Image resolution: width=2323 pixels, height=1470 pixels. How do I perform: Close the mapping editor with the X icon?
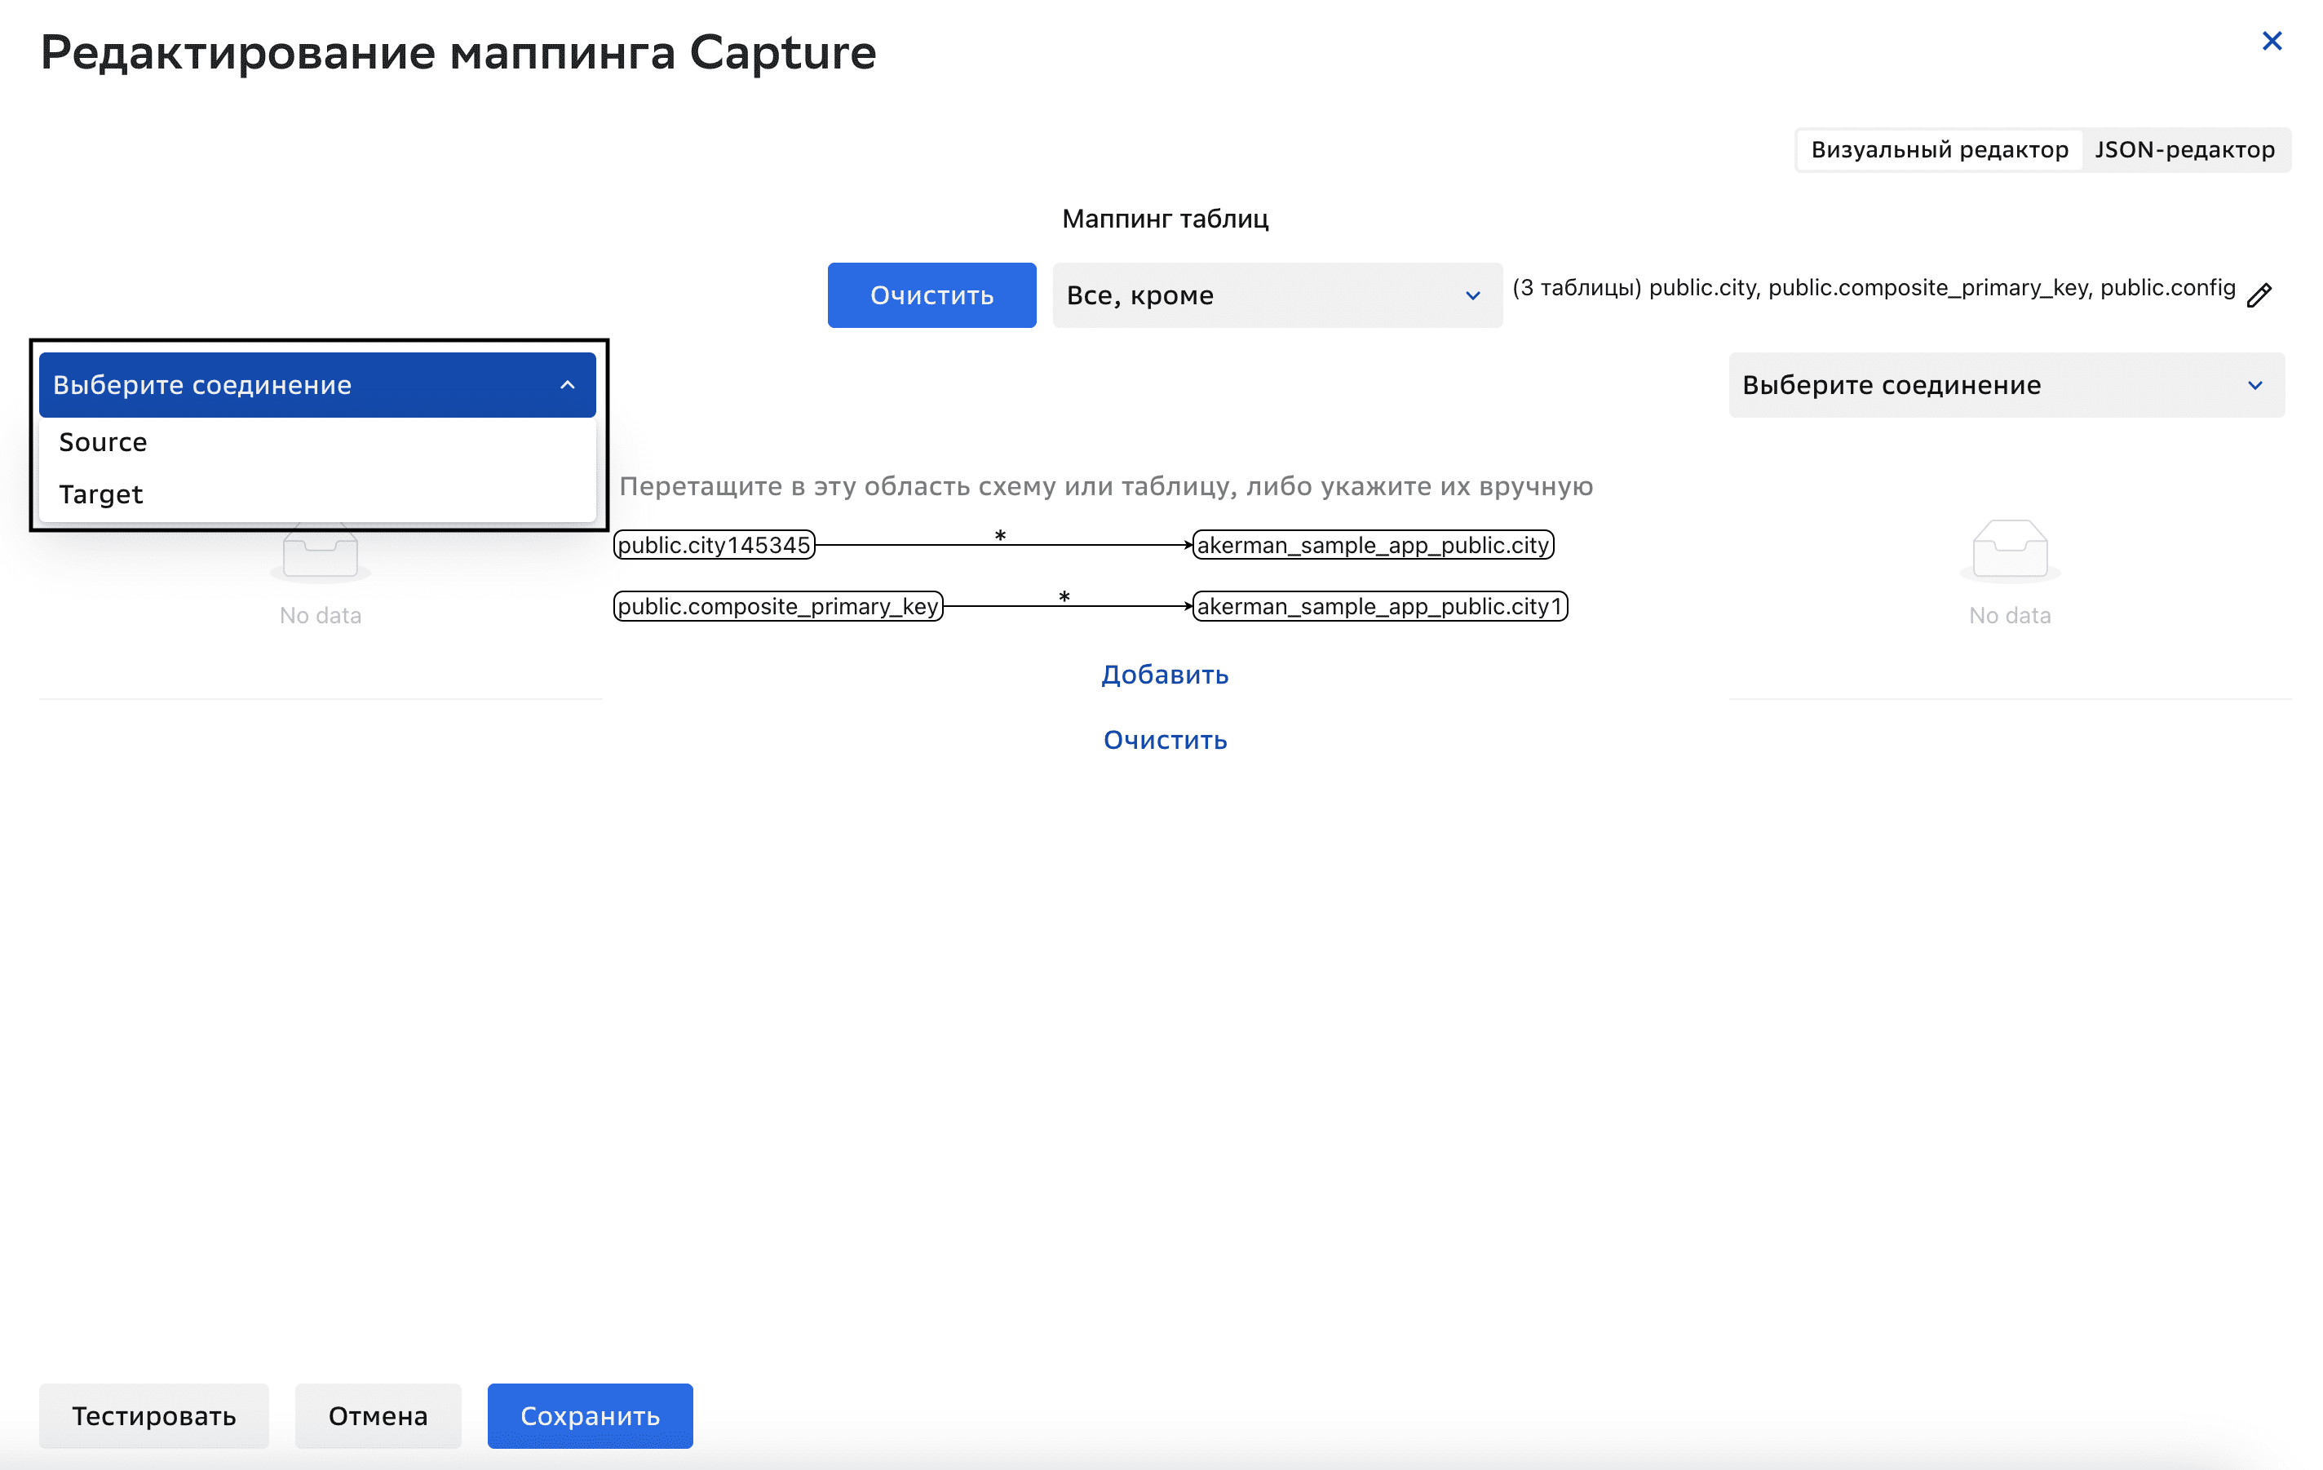(2271, 41)
